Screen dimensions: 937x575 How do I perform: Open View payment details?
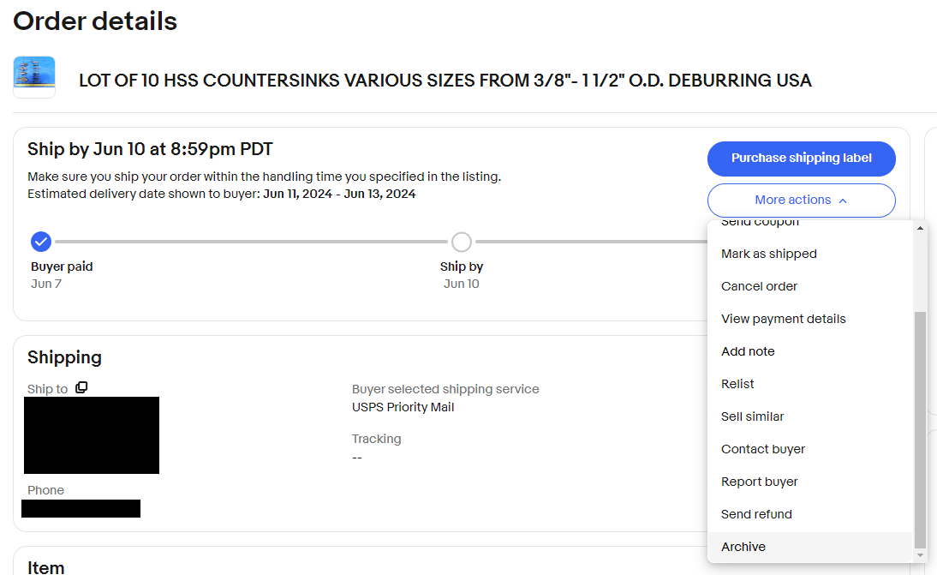pyautogui.click(x=783, y=319)
